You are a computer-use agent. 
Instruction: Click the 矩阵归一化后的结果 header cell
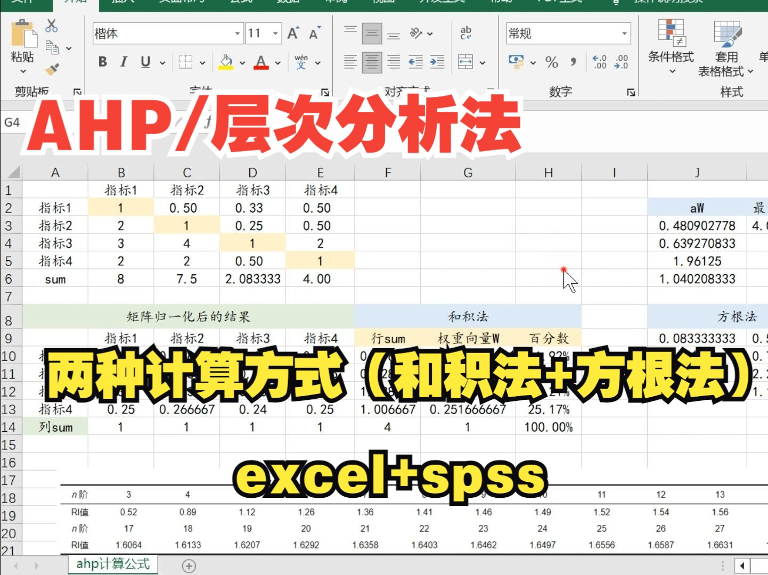(x=189, y=317)
